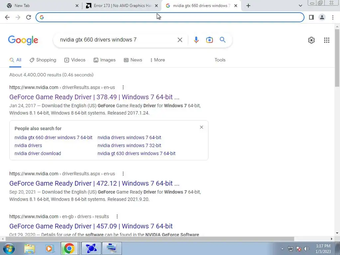Select the All results filter
Viewport: 340px width, 255px height.
point(15,60)
